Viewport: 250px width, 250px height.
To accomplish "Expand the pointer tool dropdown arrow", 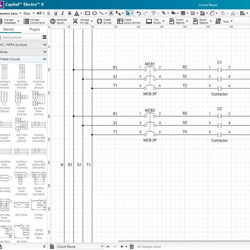I will (132, 13).
